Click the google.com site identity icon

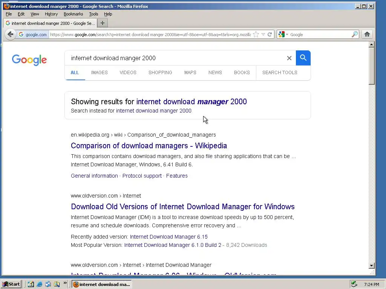(32, 34)
